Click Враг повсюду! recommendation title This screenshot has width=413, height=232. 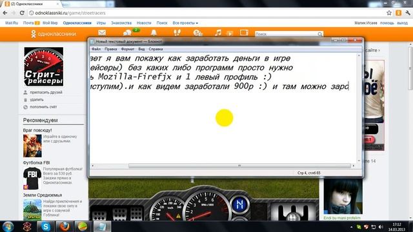[x=37, y=130]
